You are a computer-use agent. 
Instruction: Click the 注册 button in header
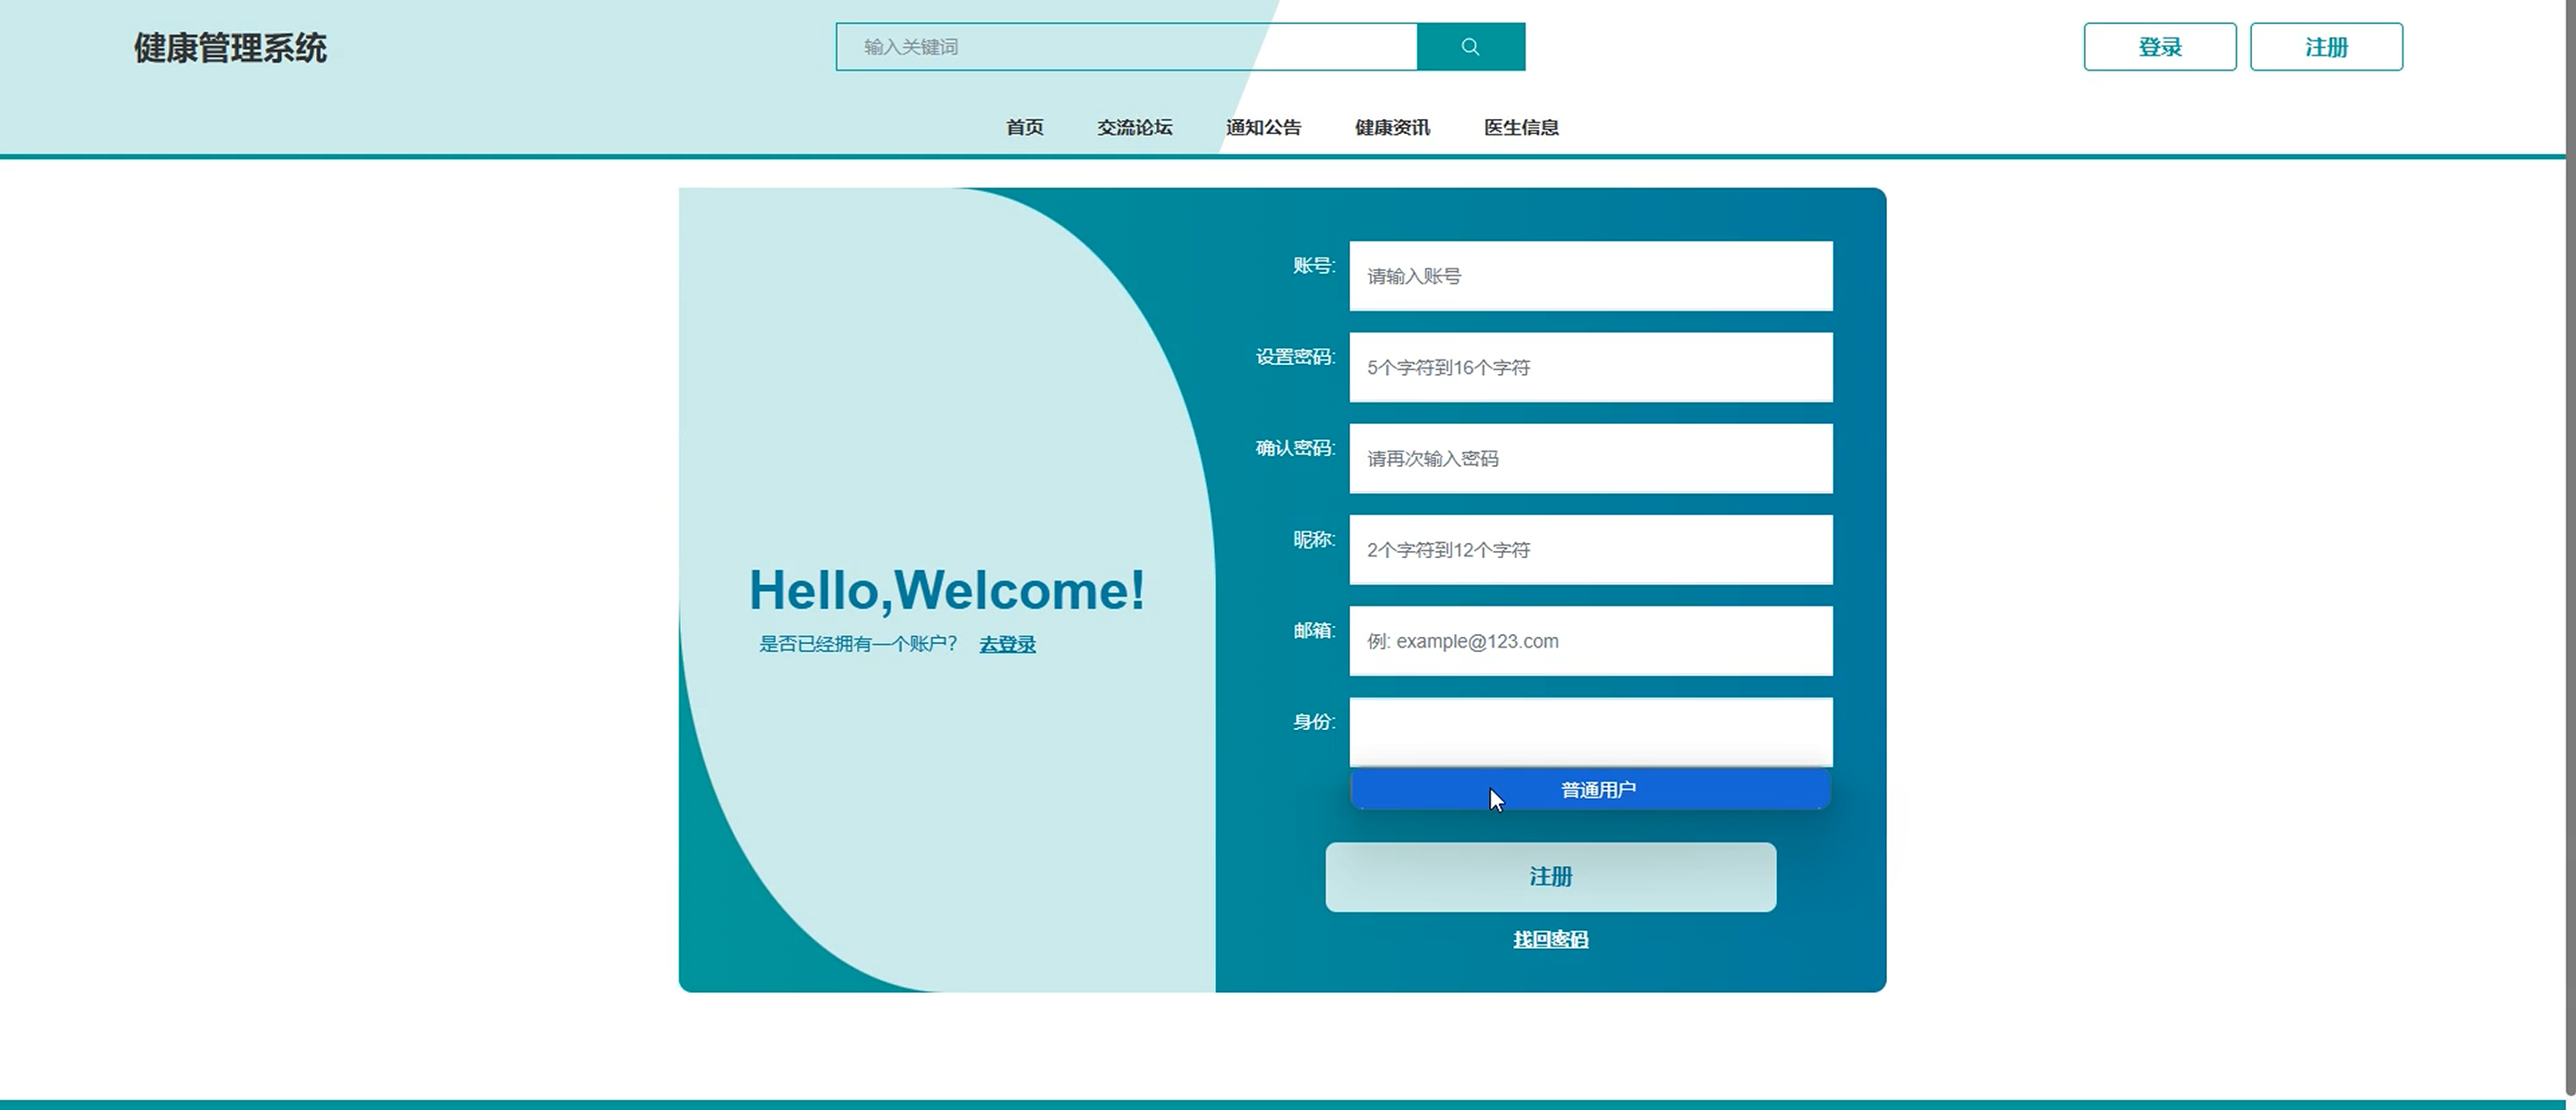[x=2325, y=47]
